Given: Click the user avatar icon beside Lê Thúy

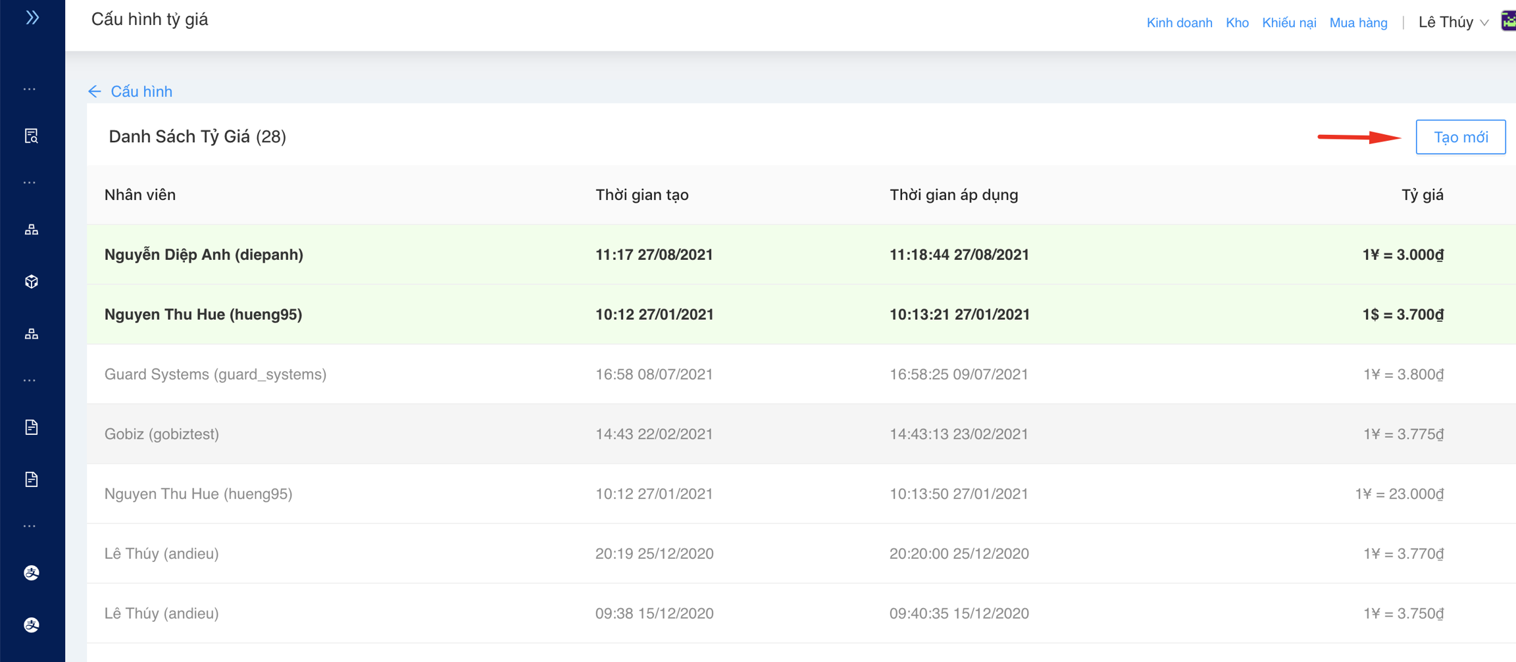Looking at the screenshot, I should (x=1507, y=22).
